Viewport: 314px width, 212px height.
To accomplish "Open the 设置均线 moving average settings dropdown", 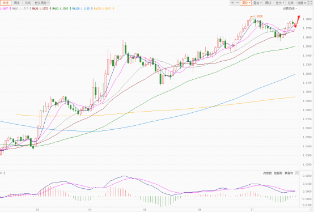I will (x=290, y=9).
